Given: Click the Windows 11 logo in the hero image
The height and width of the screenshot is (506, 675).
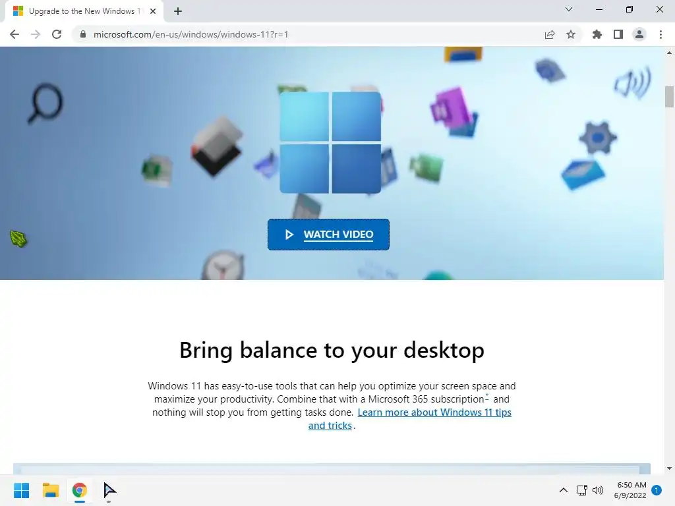Looking at the screenshot, I should pos(330,142).
